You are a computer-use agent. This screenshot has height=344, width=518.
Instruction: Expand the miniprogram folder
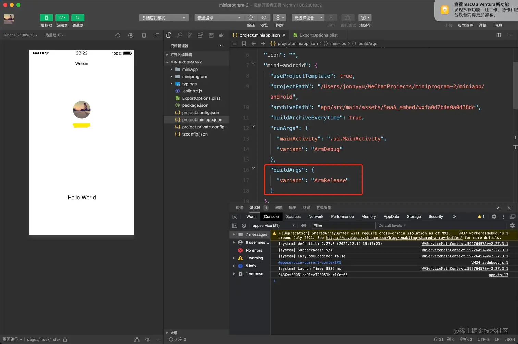pos(194,77)
